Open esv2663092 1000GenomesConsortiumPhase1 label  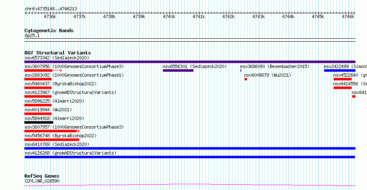point(74,75)
